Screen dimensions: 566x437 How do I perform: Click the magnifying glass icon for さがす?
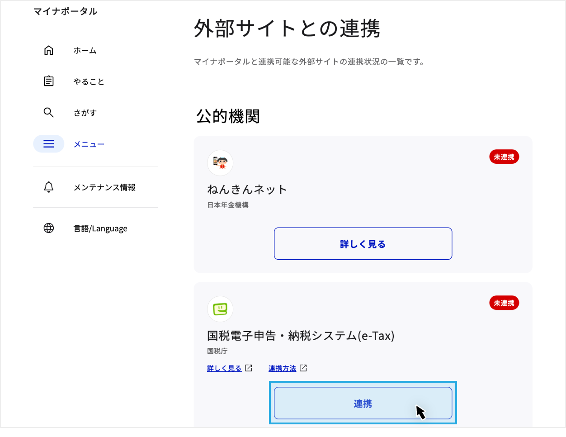point(49,113)
